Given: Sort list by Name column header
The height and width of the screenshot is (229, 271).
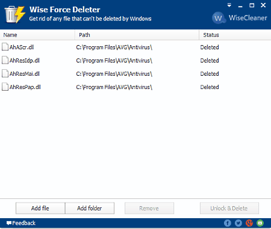Looking at the screenshot, I should pyautogui.click(x=37, y=35).
